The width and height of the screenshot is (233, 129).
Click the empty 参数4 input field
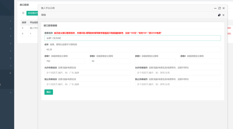(200, 61)
